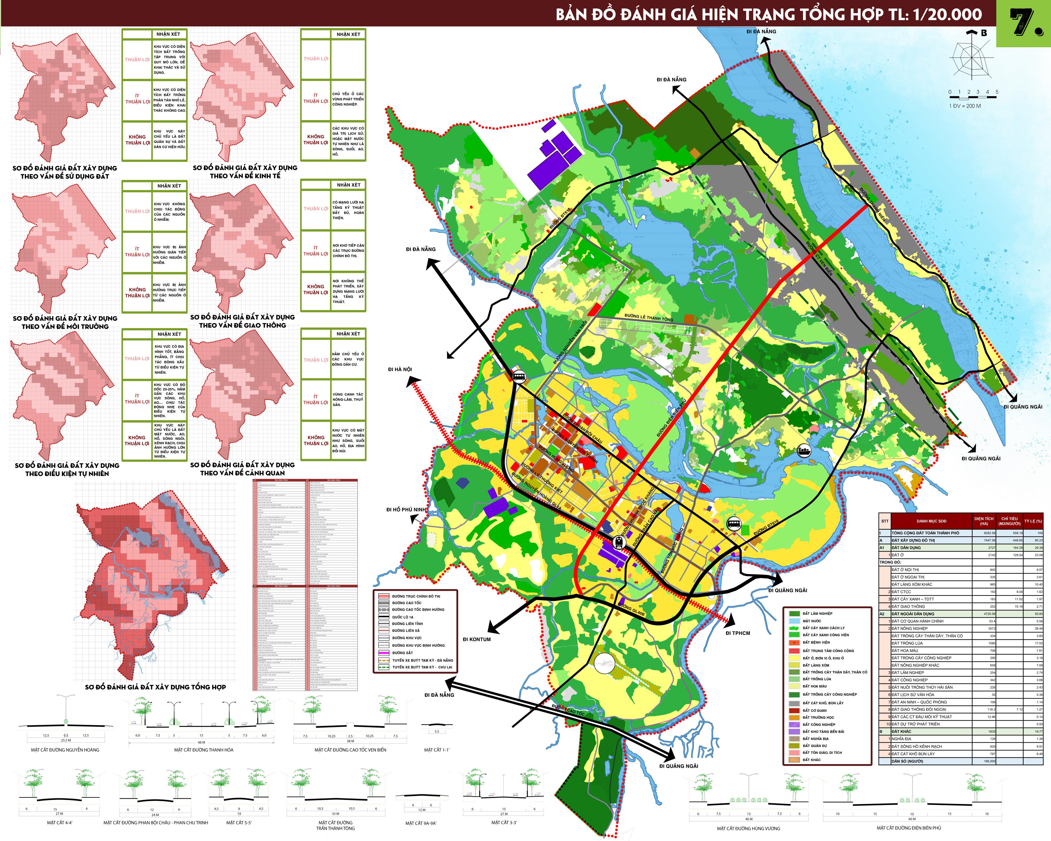Click the Tổng cộng đất toàn thành phố table row
Viewport: 1051px width, 841px height.
pyautogui.click(x=925, y=533)
